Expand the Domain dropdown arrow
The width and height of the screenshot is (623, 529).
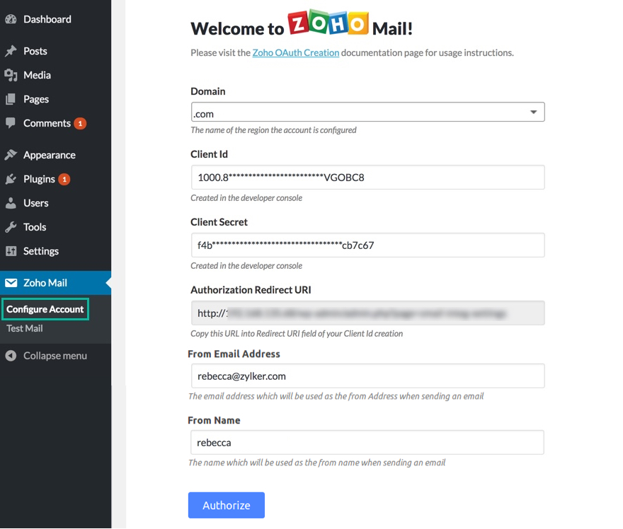534,112
